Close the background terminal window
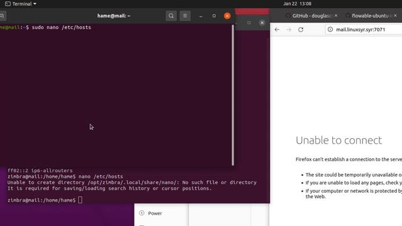The width and height of the screenshot is (402, 226). tap(262, 23)
